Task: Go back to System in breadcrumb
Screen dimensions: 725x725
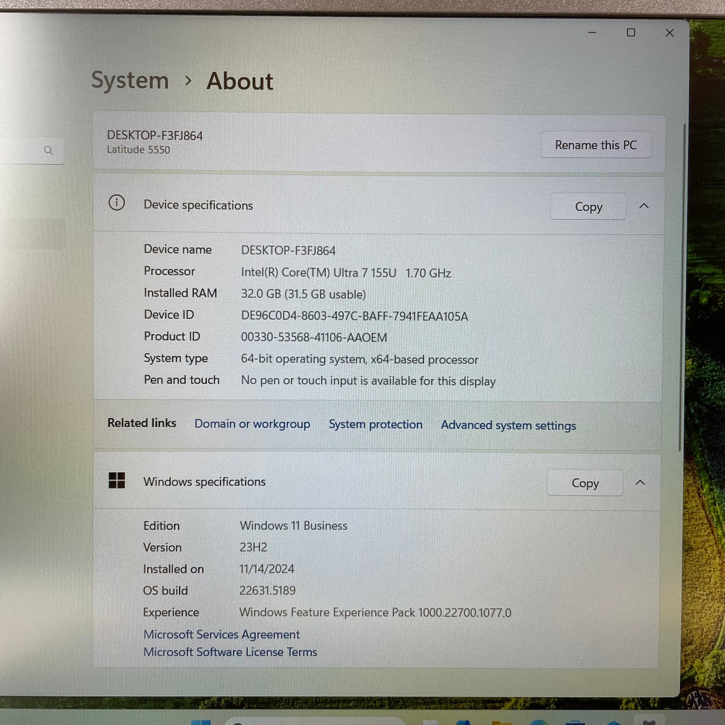Action: 130,80
